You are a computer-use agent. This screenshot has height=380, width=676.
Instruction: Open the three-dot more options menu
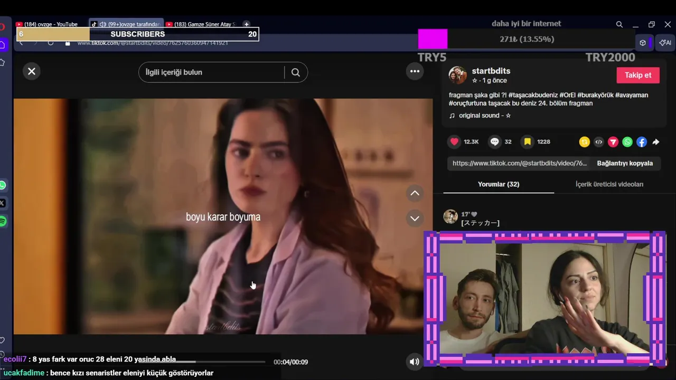coord(415,71)
